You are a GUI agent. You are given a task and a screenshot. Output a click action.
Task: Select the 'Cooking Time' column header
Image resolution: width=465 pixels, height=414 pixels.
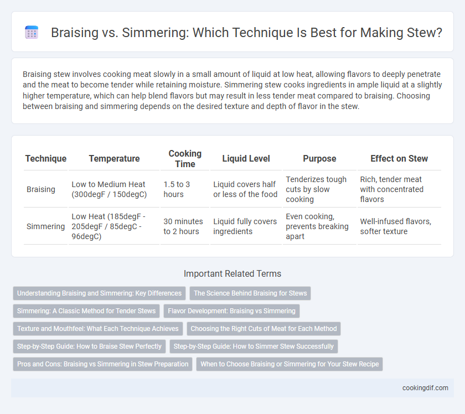point(185,159)
